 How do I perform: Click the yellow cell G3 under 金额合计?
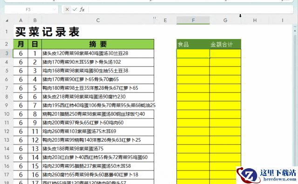(x=225, y=53)
